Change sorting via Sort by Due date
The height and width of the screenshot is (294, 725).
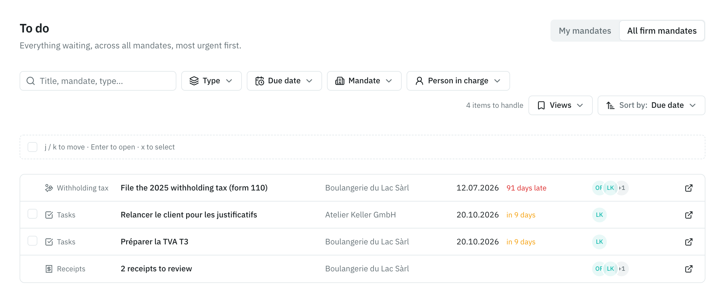point(651,105)
